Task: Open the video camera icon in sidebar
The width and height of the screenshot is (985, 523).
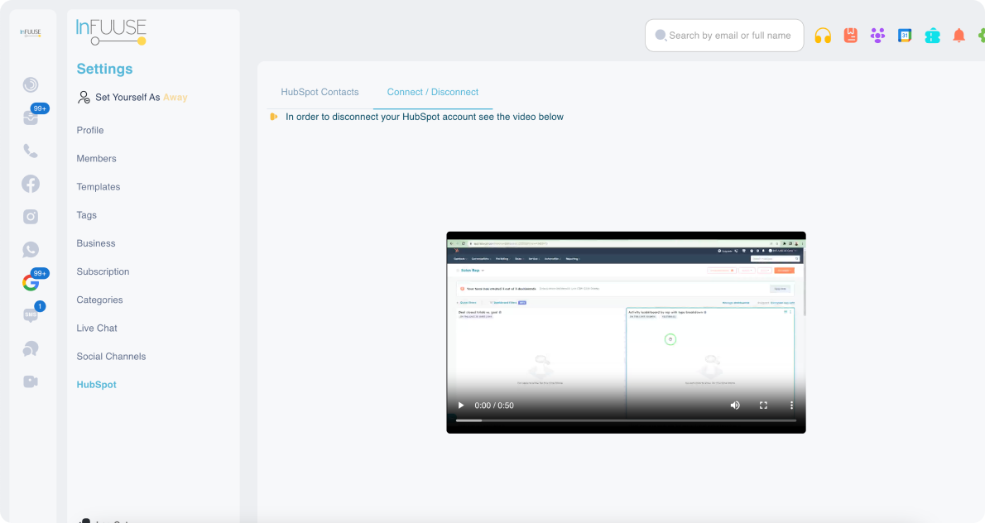Action: click(30, 381)
